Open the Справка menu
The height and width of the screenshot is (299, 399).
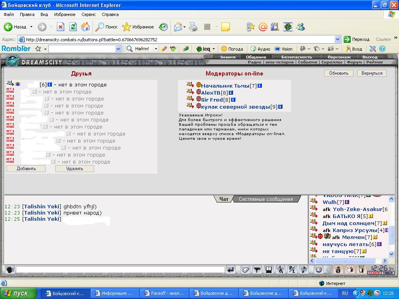point(110,14)
